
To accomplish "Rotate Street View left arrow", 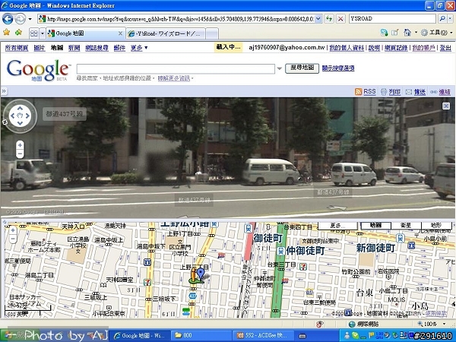I will coord(12,116).
